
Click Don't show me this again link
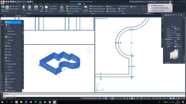point(158,11)
